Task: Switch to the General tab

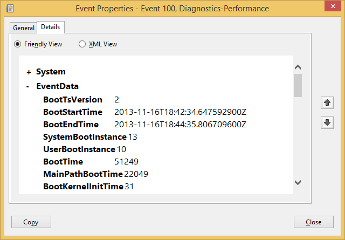Action: pyautogui.click(x=24, y=28)
